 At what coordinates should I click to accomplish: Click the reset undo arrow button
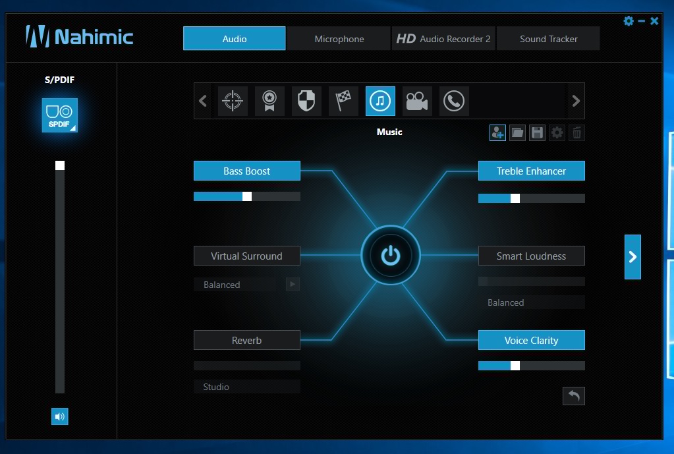point(574,395)
